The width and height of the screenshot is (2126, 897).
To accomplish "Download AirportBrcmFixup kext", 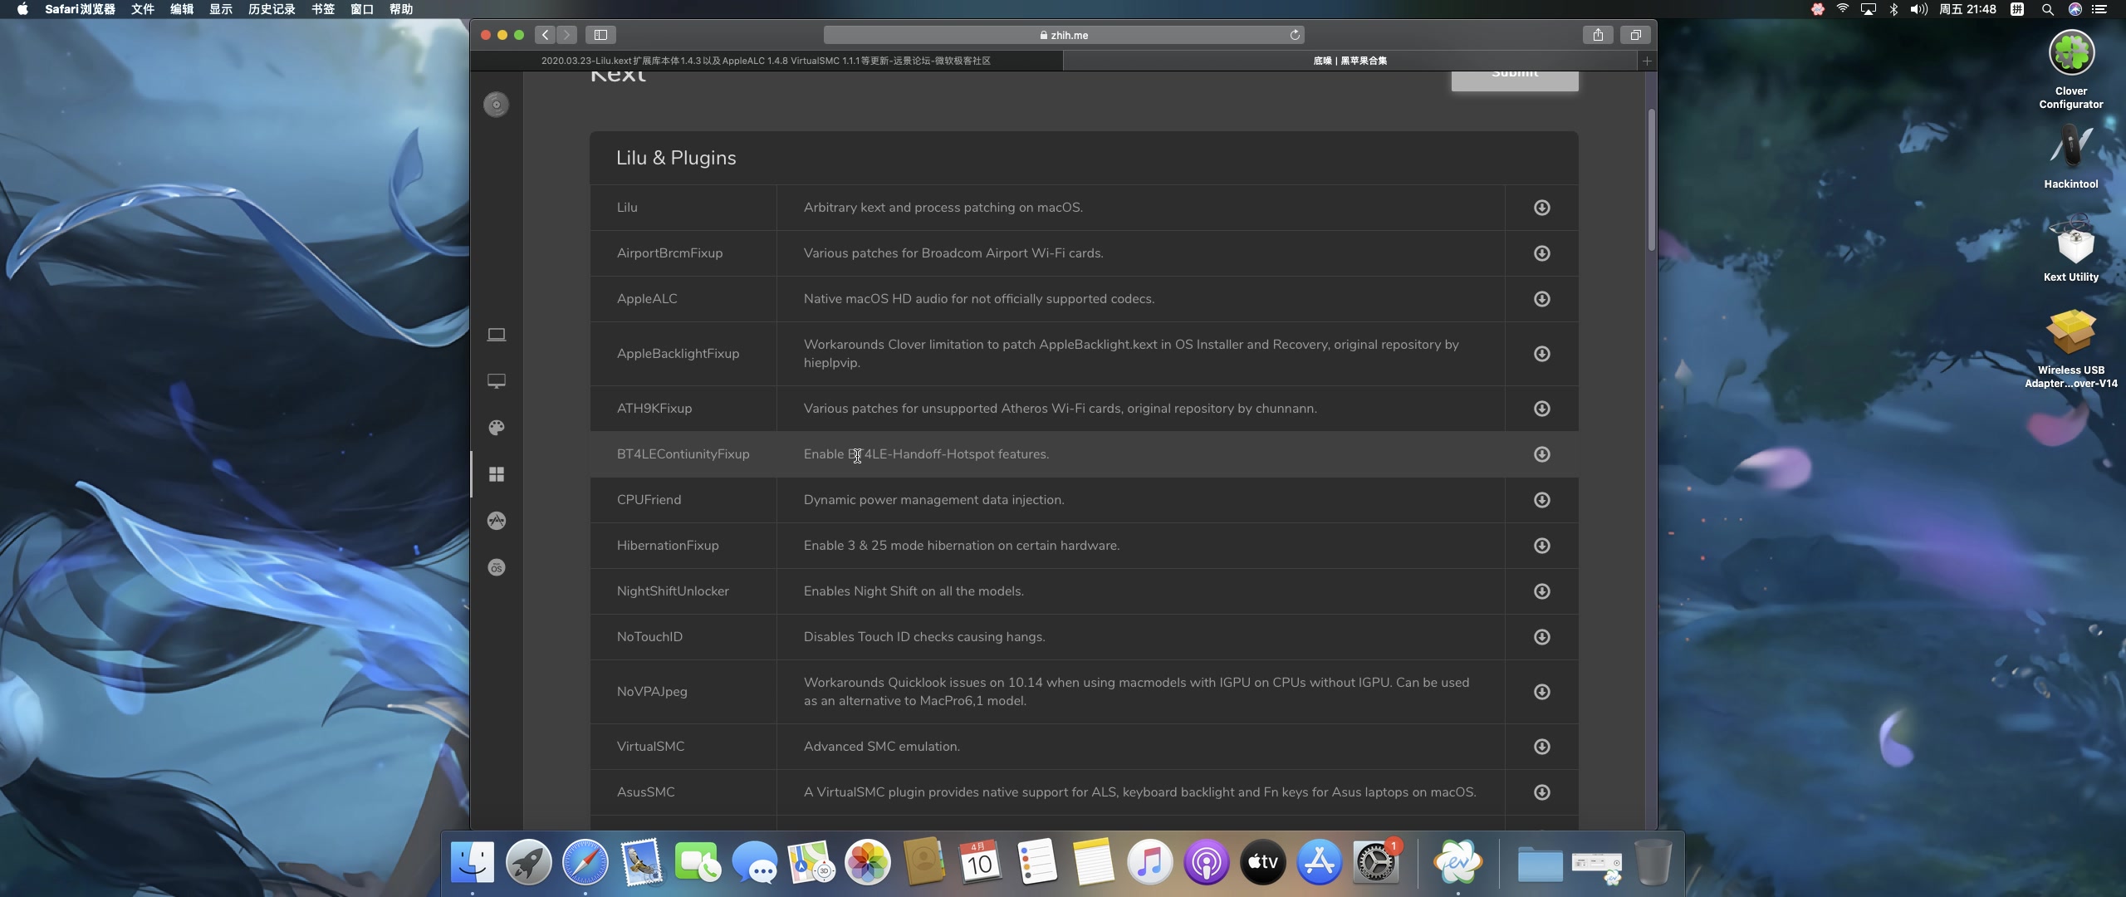I will tap(1541, 253).
